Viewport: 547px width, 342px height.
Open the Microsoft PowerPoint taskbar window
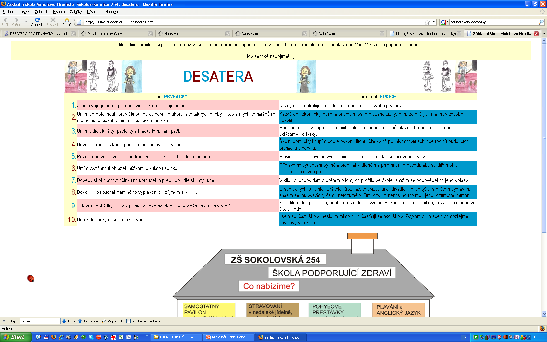pos(228,337)
